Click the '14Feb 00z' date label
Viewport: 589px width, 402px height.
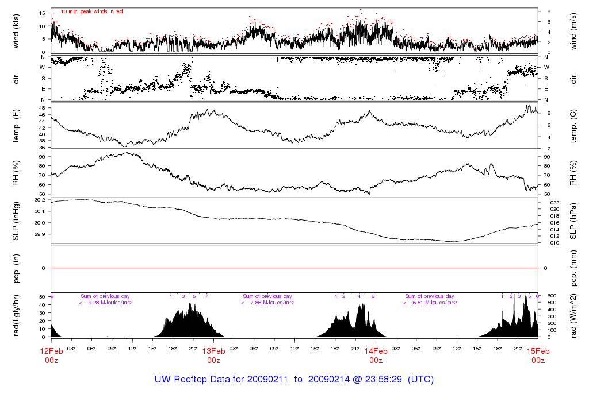click(x=376, y=355)
